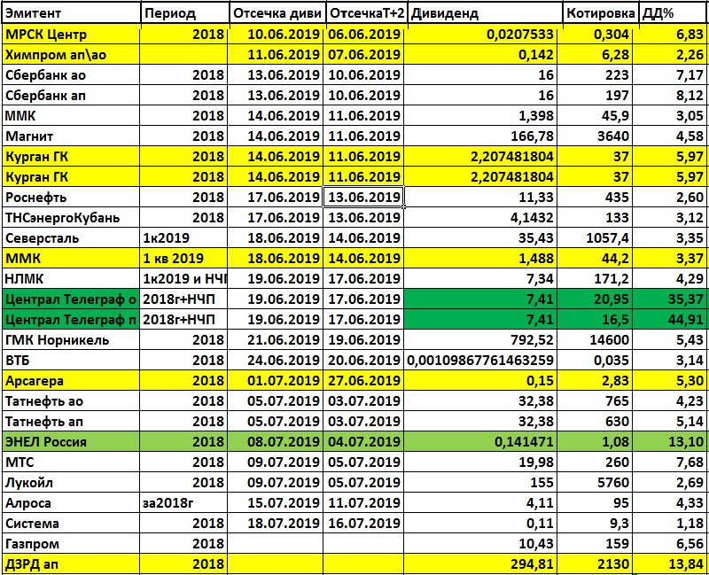The width and height of the screenshot is (709, 575).
Task: Click the МТС issuer cell
Action: [x=71, y=462]
